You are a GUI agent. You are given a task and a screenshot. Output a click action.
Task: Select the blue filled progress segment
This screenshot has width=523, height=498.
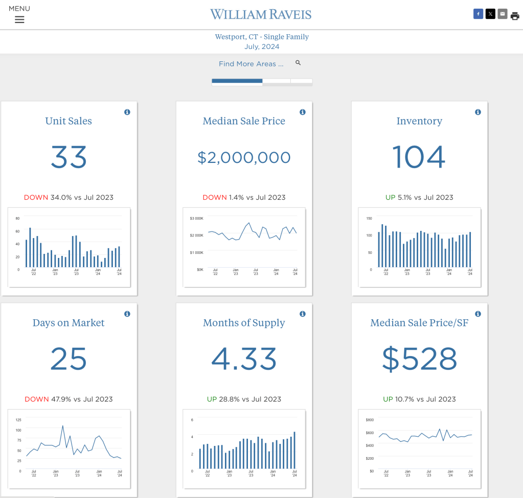pos(237,81)
